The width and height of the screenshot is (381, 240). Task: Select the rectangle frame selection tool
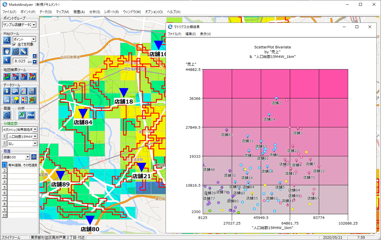click(15, 52)
